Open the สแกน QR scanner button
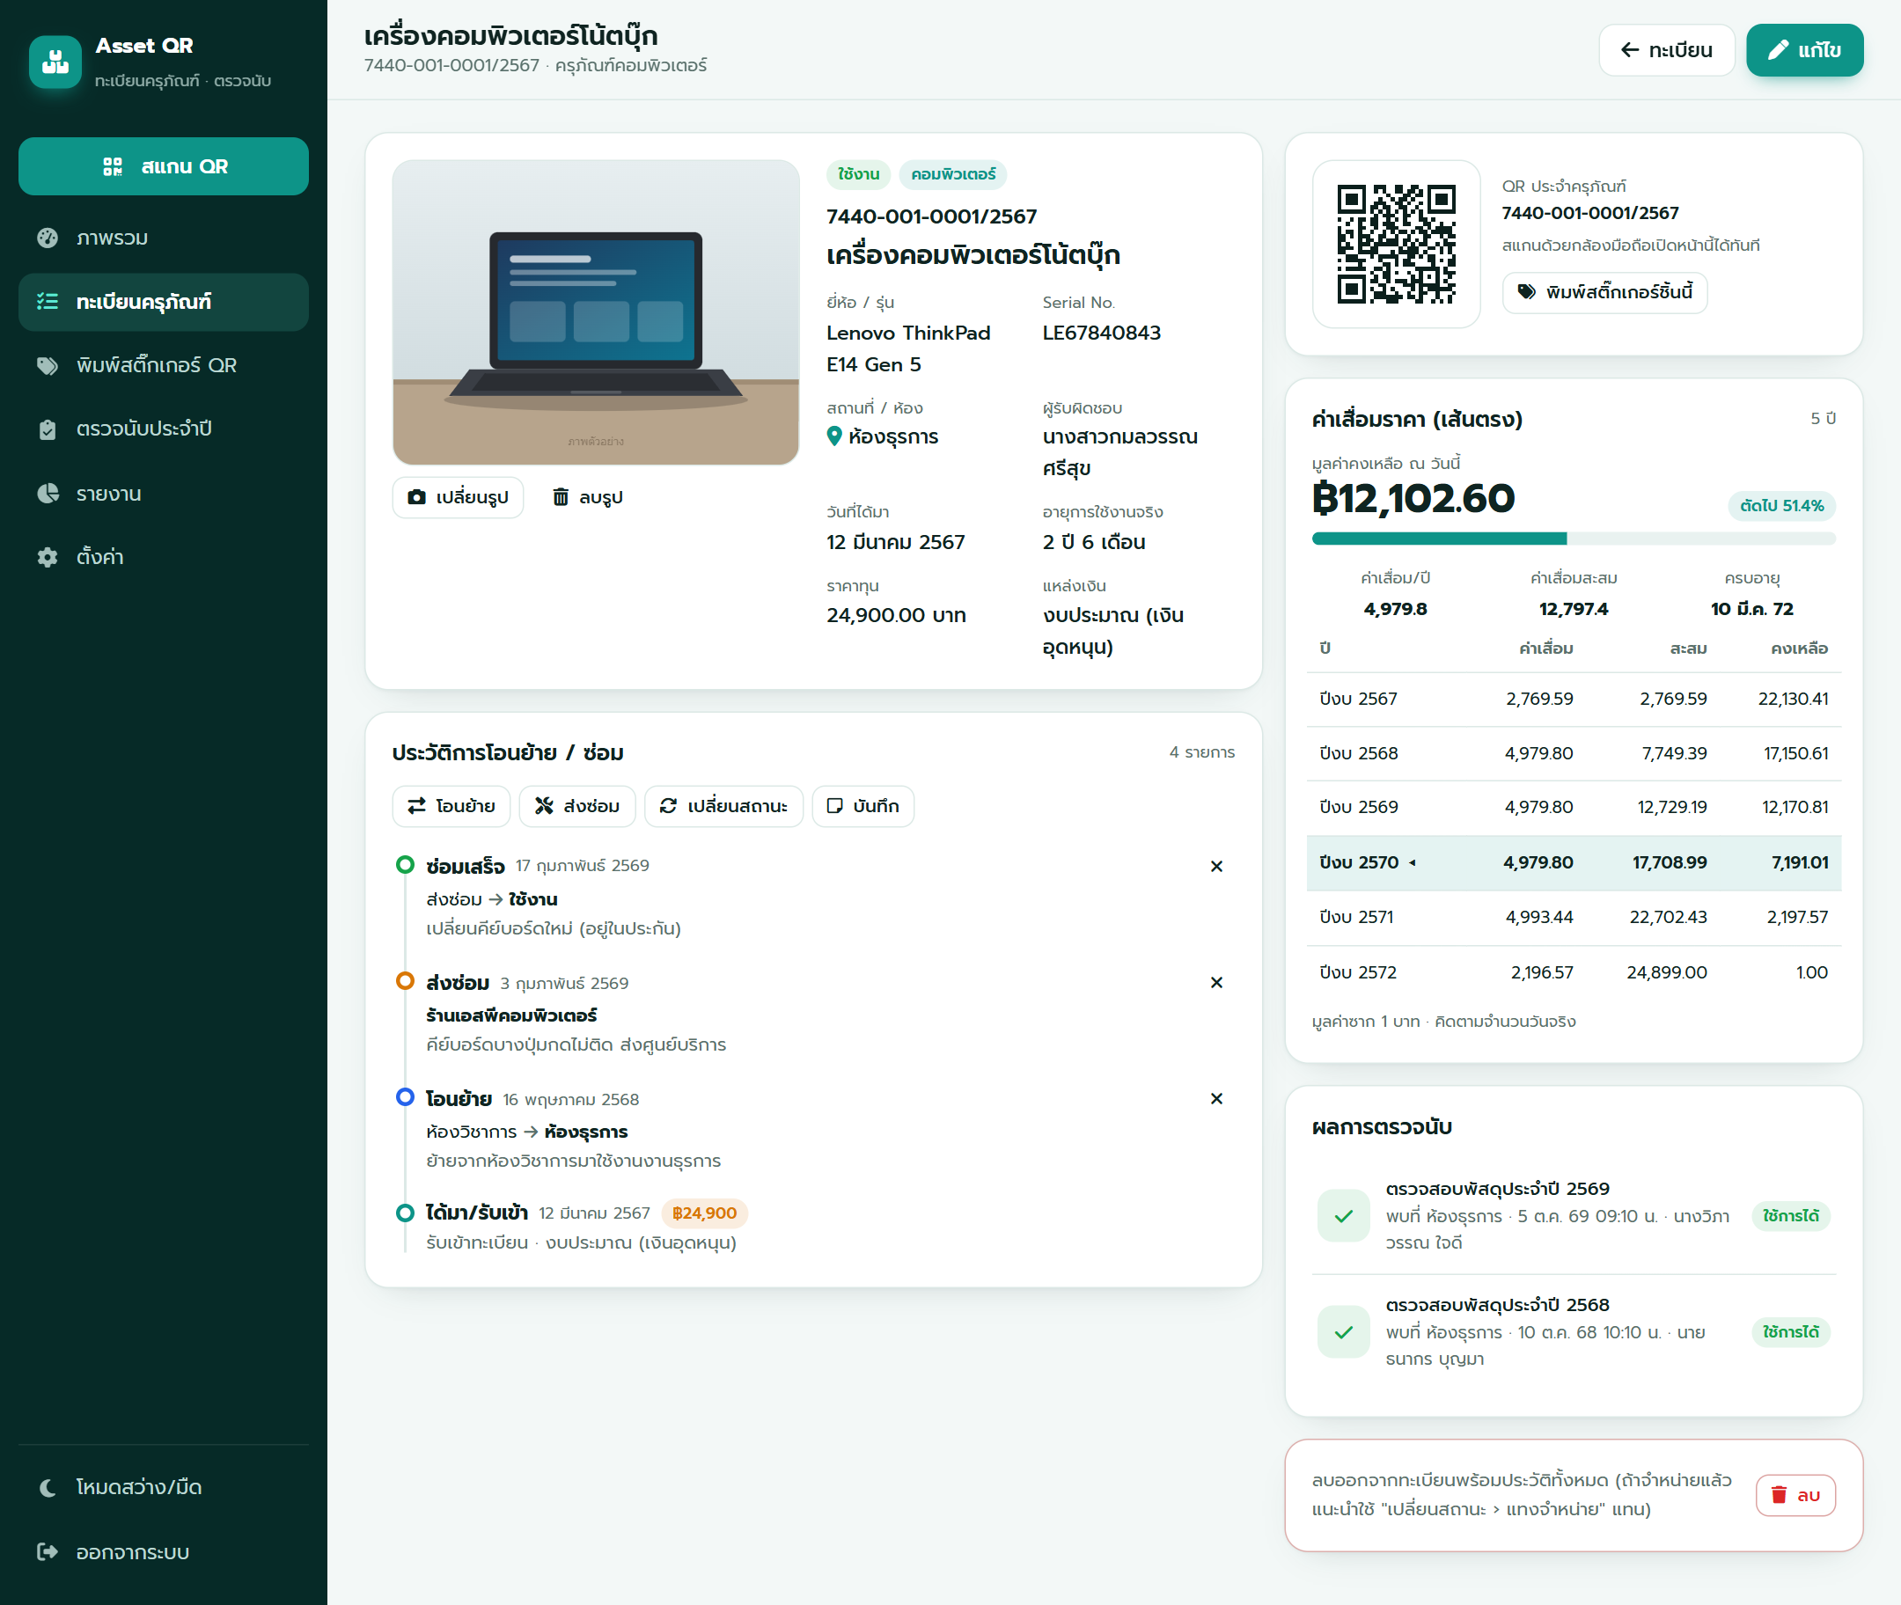1901x1605 pixels. tap(164, 166)
